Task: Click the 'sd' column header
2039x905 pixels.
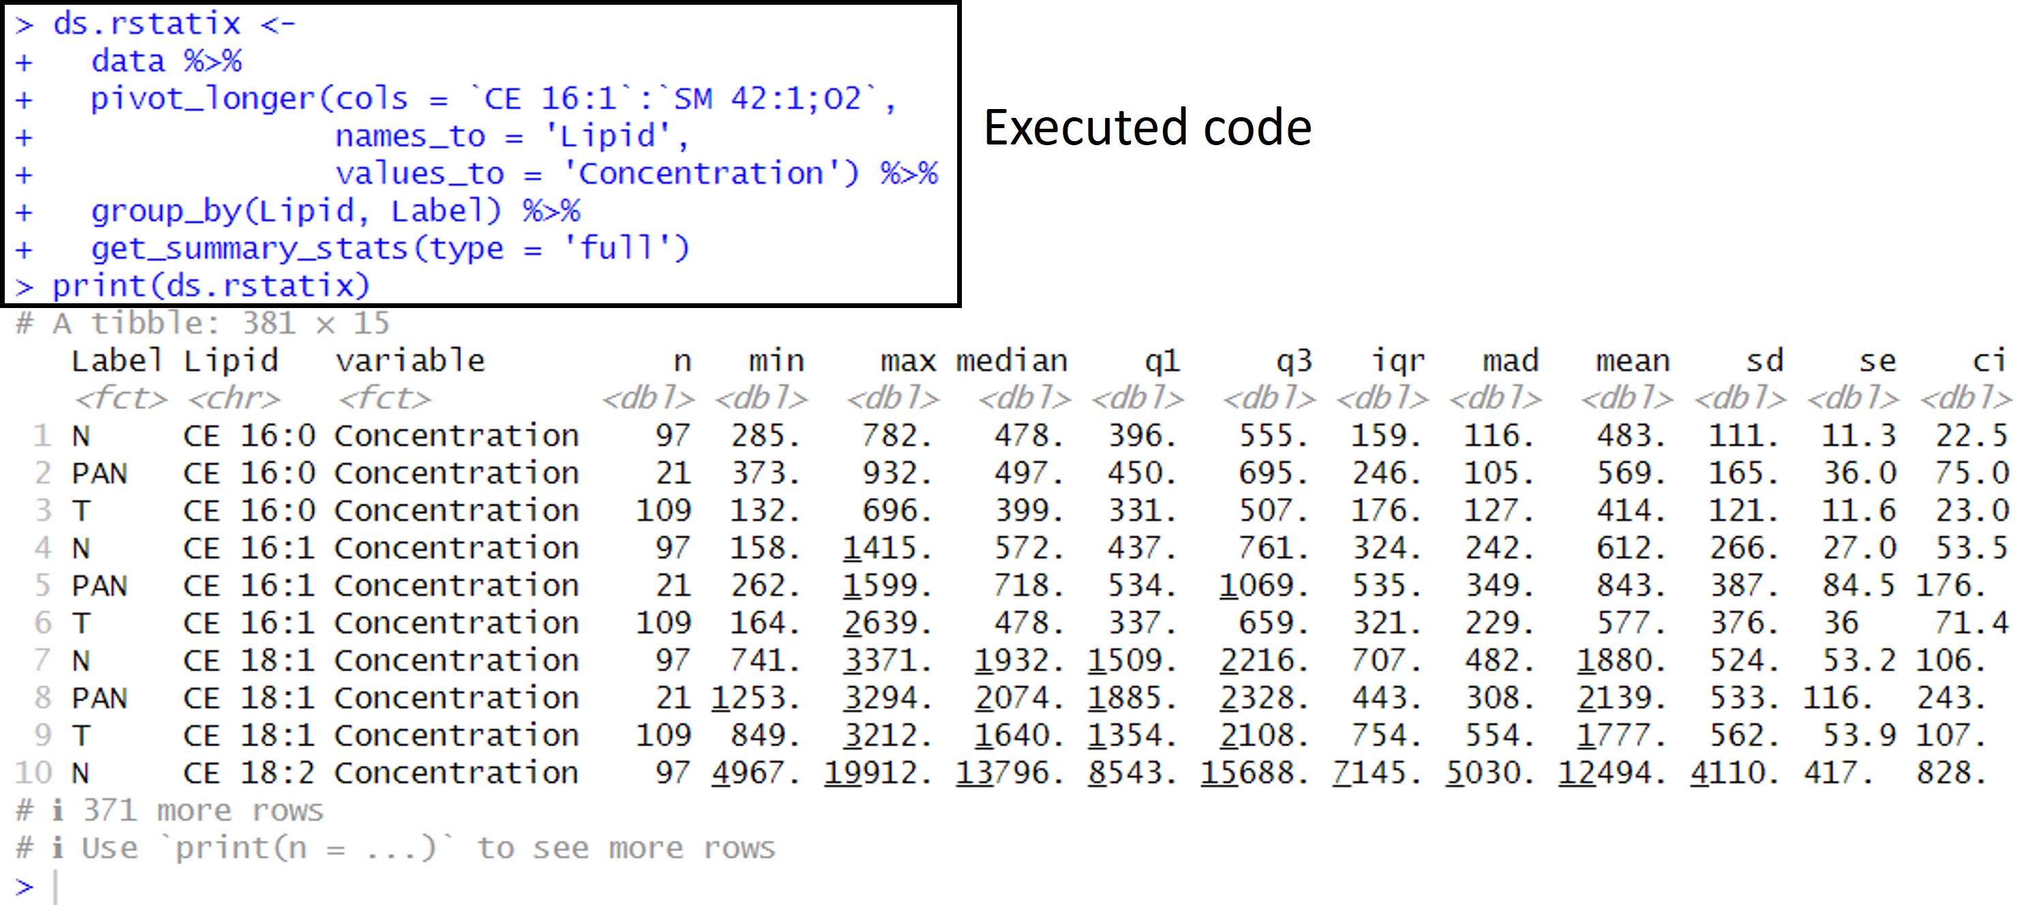Action: click(x=1765, y=361)
